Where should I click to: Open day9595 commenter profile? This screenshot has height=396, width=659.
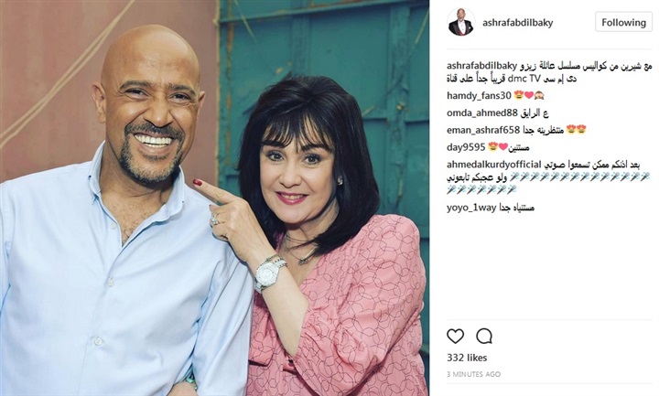click(x=466, y=147)
